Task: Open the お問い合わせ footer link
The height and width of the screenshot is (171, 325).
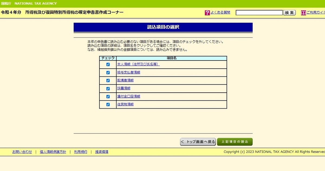Action: [22, 152]
